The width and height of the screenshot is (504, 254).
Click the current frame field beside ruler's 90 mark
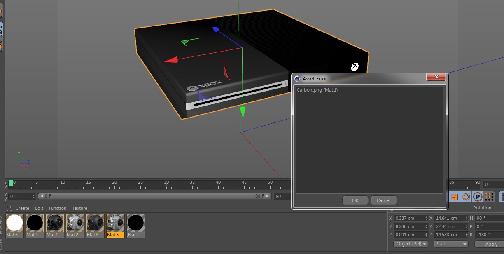[x=493, y=184]
